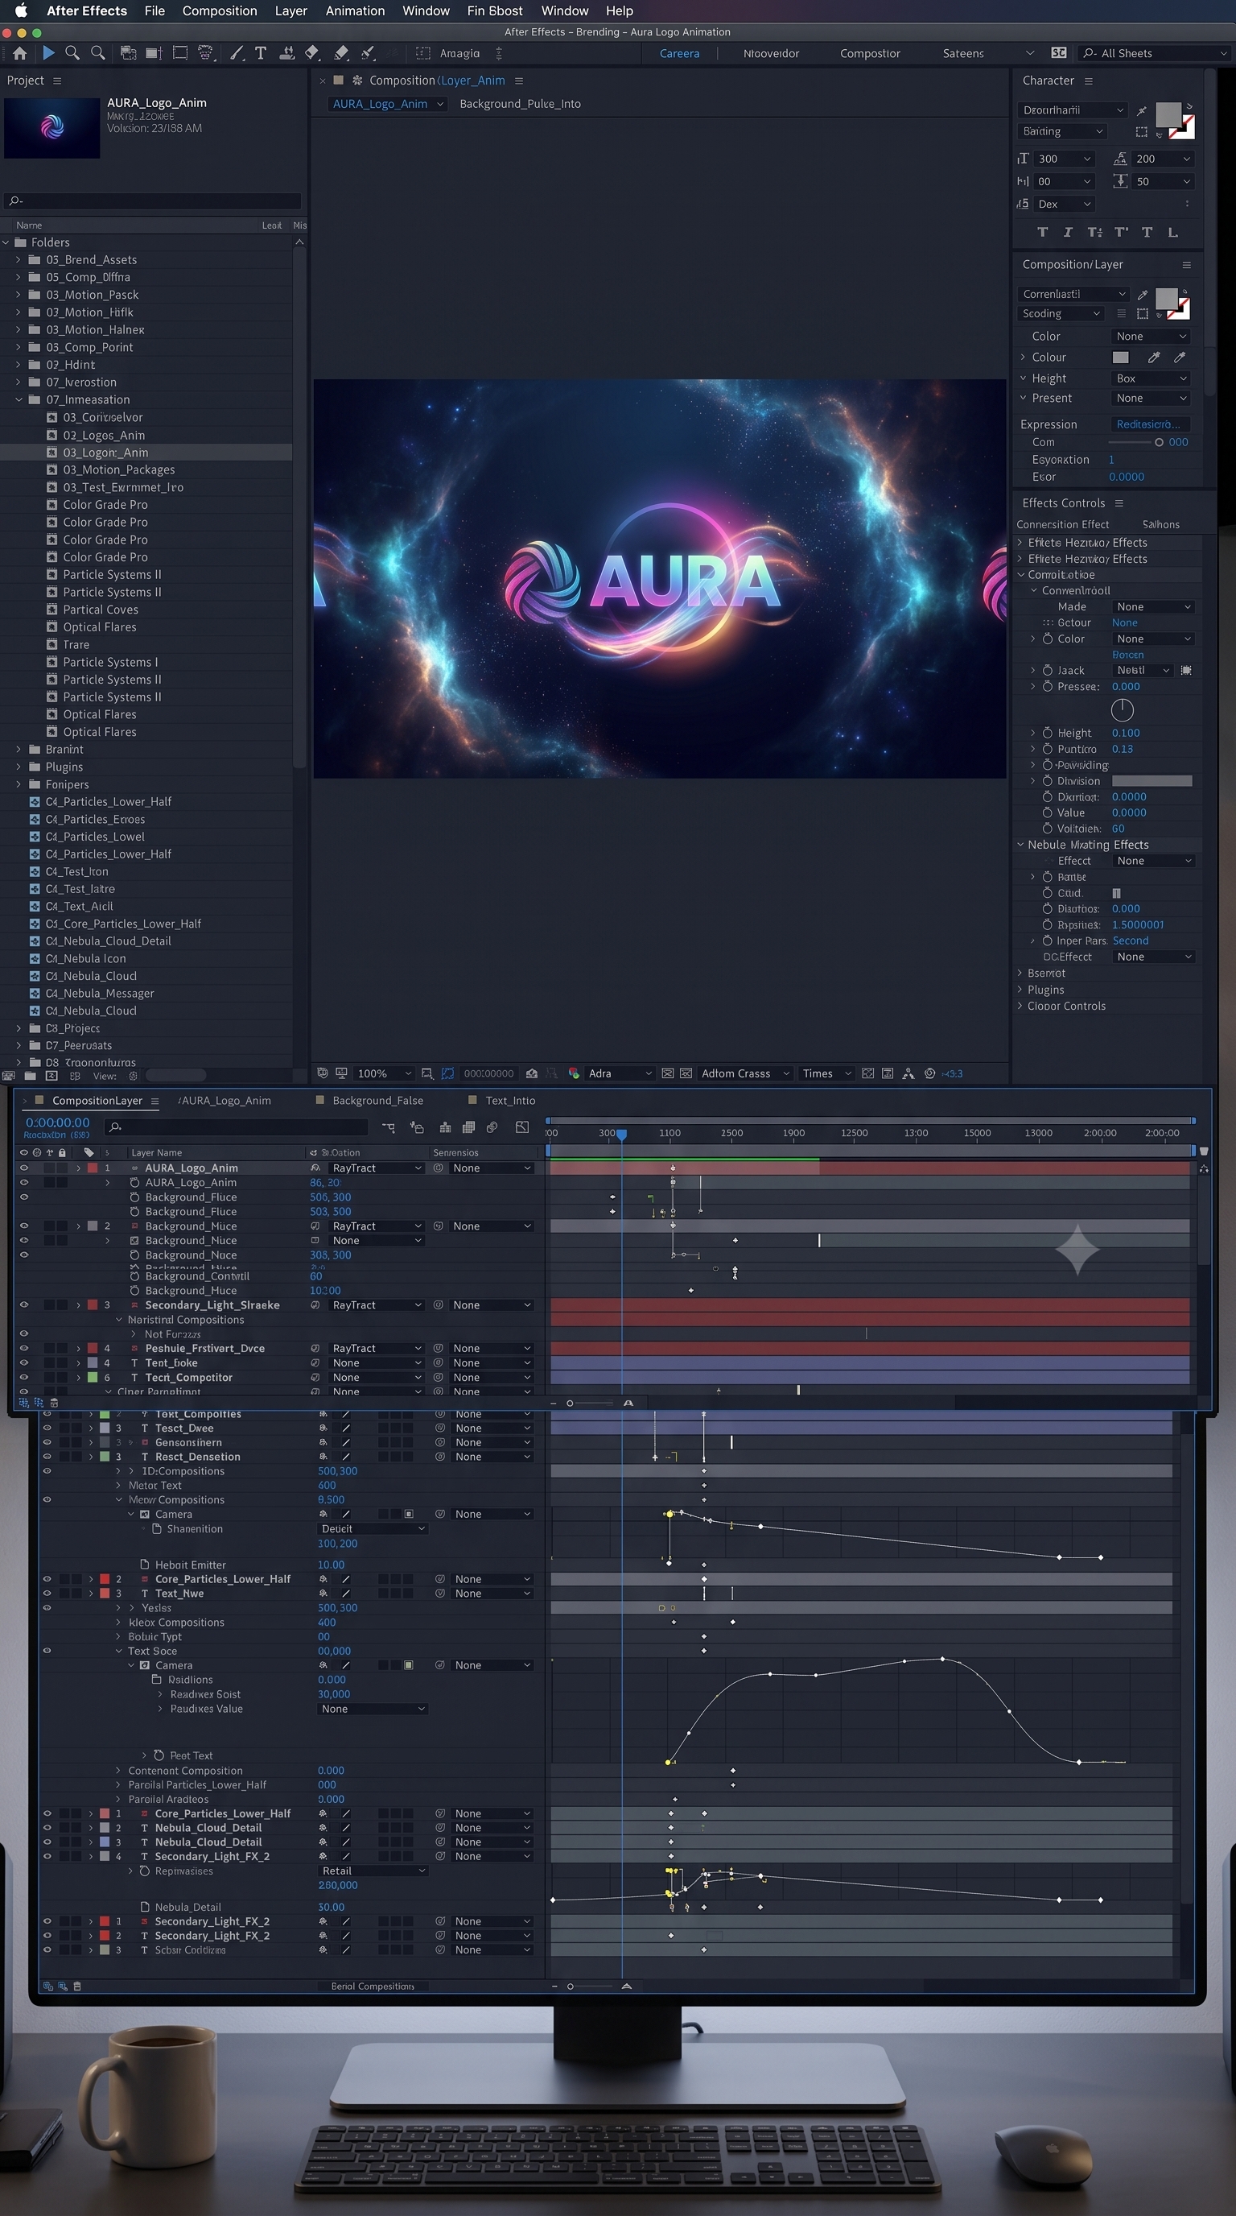Image resolution: width=1236 pixels, height=2216 pixels.
Task: Click the Second value for Inper Pars
Action: point(1131,941)
